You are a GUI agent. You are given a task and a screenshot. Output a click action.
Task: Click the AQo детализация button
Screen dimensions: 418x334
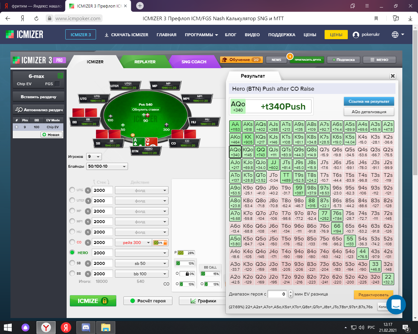coord(369,112)
